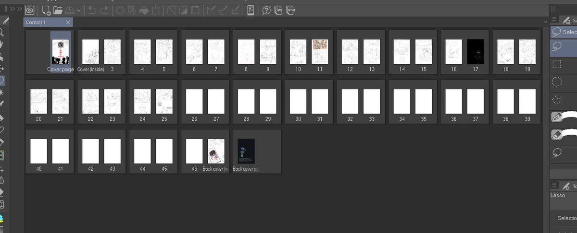Screen dimensions: 577x233
Task: Select page 11 thumbnail
Action: pyautogui.click(x=320, y=52)
